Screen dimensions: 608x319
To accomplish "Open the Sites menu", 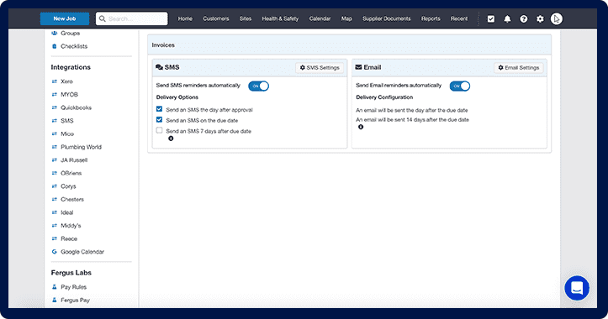I will pyautogui.click(x=246, y=18).
